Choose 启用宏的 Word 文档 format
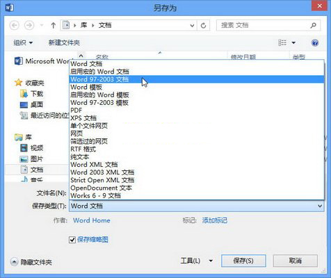331x278 pixels. tap(197, 72)
